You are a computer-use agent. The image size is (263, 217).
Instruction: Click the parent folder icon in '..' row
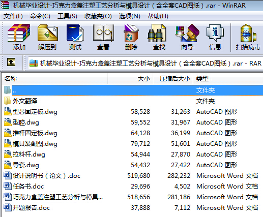point(7,90)
